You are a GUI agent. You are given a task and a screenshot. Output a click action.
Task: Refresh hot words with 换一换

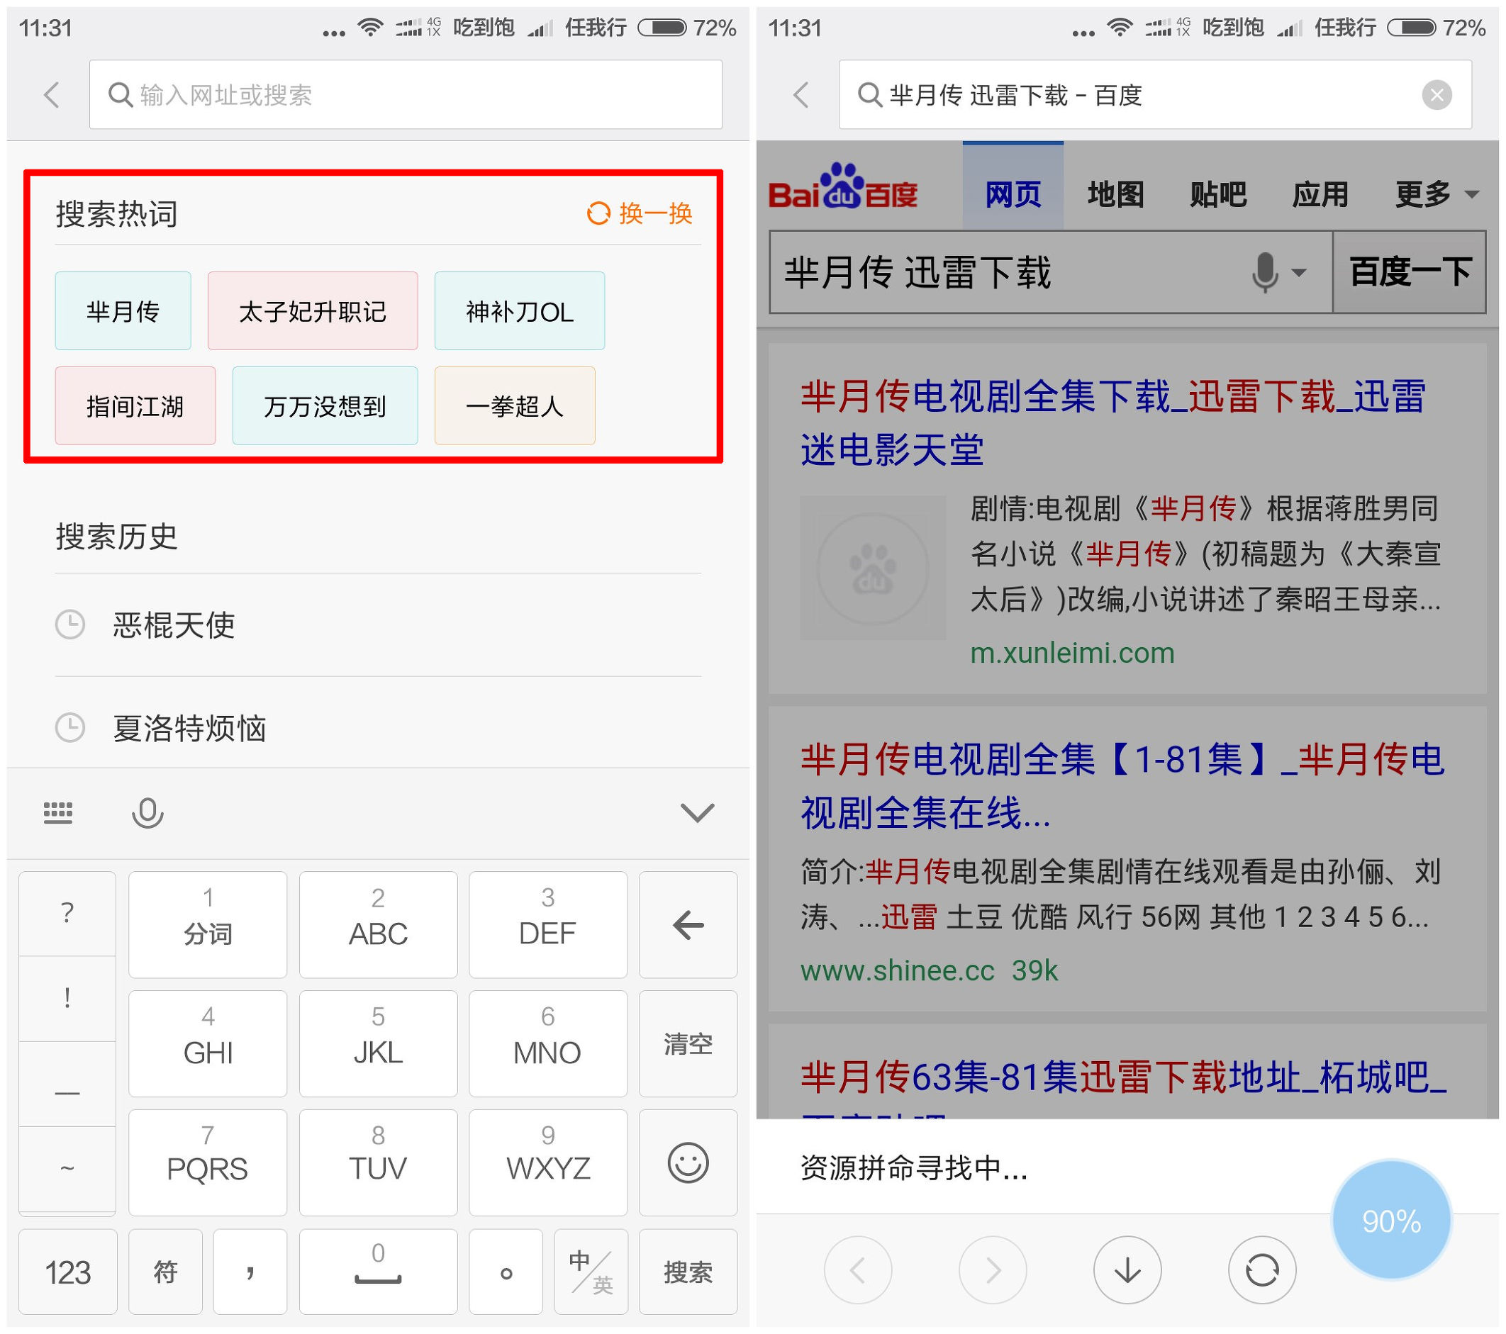click(x=639, y=213)
